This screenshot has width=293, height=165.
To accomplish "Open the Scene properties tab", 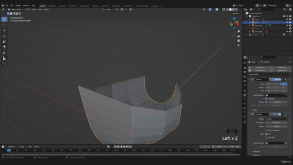I will point(244,81).
